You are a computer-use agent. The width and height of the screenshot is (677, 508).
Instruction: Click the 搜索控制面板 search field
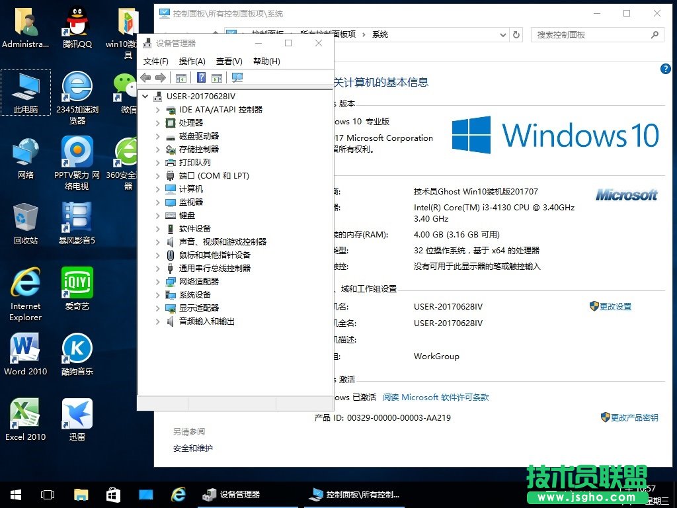click(x=597, y=35)
